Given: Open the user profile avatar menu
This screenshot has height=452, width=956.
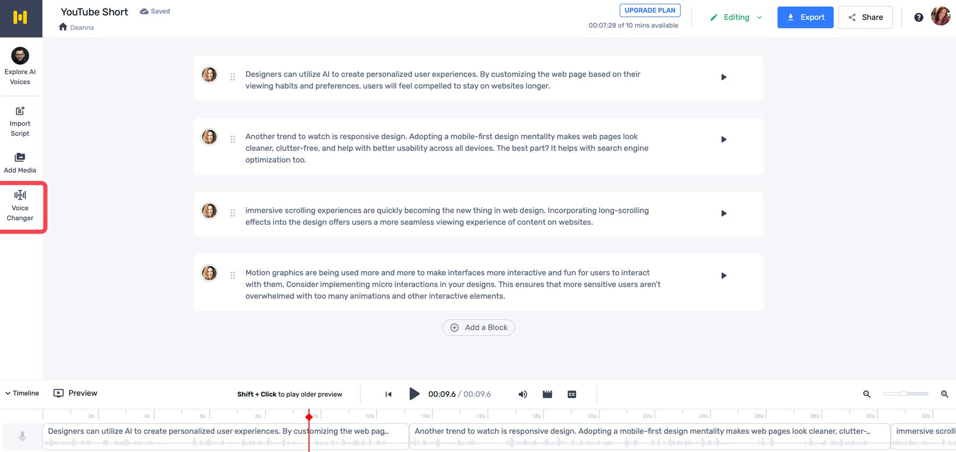Looking at the screenshot, I should (941, 16).
